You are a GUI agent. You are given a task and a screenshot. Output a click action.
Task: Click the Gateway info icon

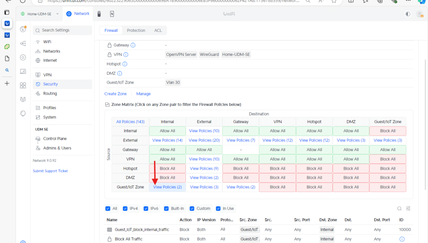click(x=133, y=45)
